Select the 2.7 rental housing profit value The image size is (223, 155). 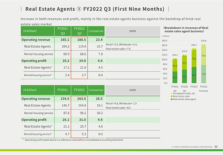click(84, 75)
